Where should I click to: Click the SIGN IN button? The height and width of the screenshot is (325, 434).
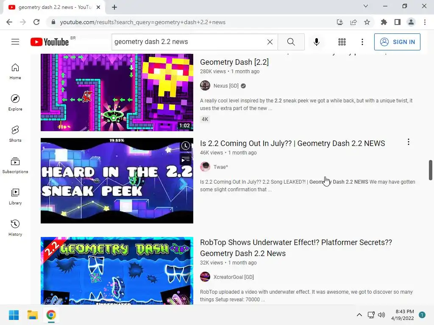pyautogui.click(x=397, y=42)
